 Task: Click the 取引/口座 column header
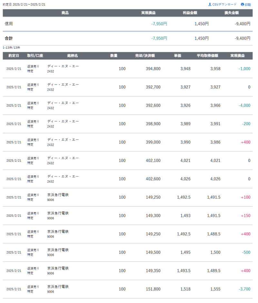click(x=35, y=56)
